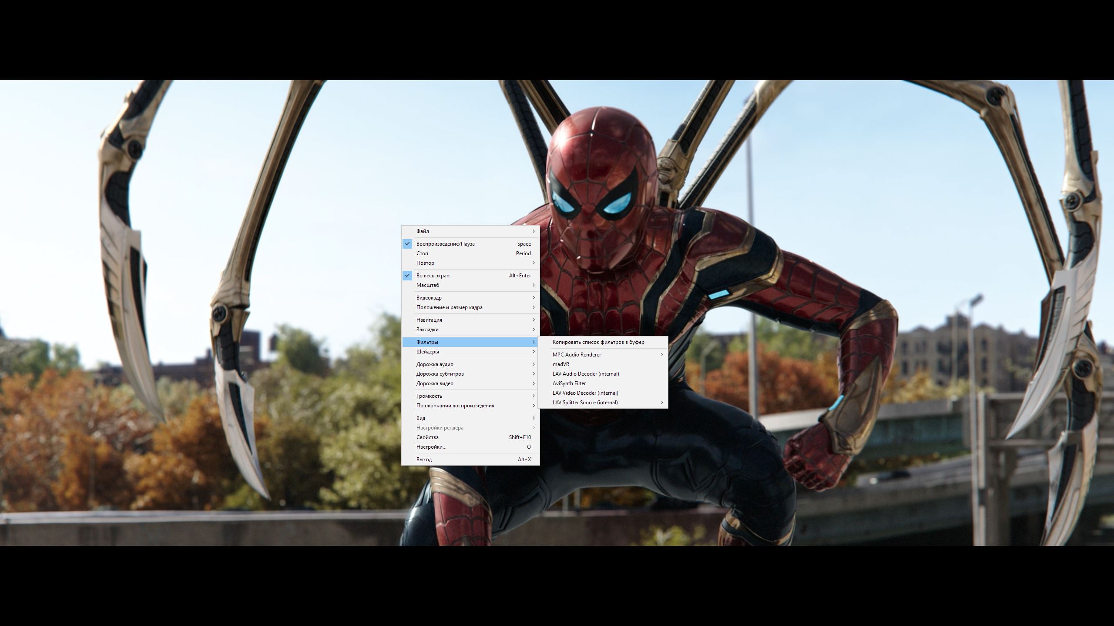Click Копировать список фильтров в буфер
Viewport: 1114px width, 626px height.
coord(598,342)
